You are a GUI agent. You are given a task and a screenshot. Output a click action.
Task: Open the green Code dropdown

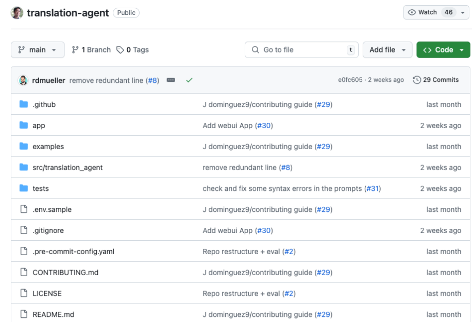click(x=443, y=50)
